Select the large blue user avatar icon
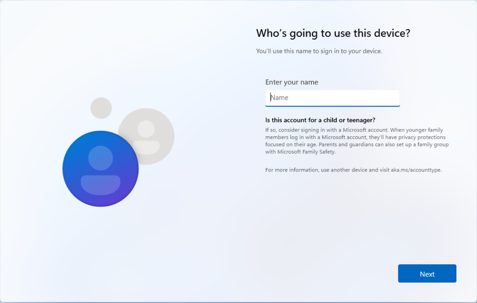 (100, 168)
